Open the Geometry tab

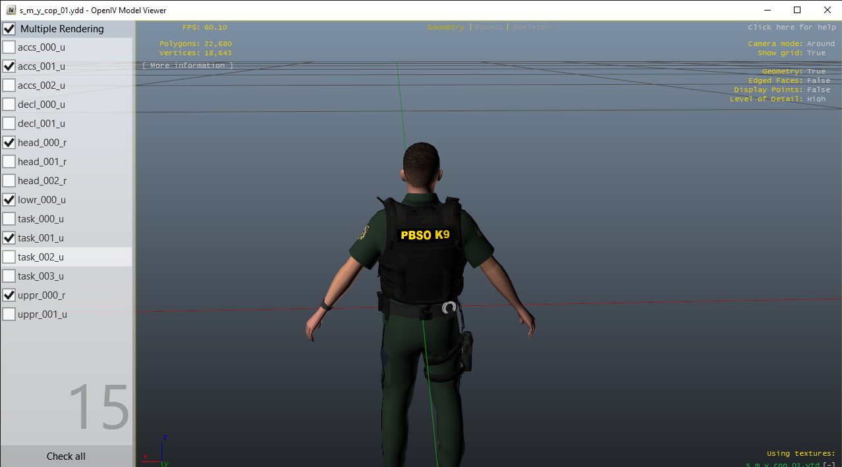[445, 28]
